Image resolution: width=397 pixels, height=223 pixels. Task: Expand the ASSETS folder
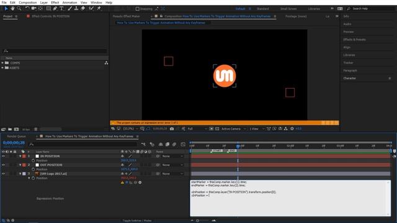pos(2,68)
